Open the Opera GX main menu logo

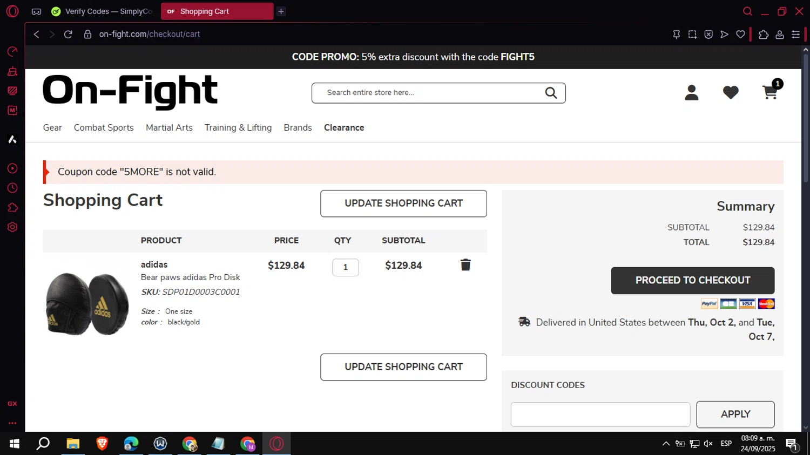pyautogui.click(x=12, y=11)
